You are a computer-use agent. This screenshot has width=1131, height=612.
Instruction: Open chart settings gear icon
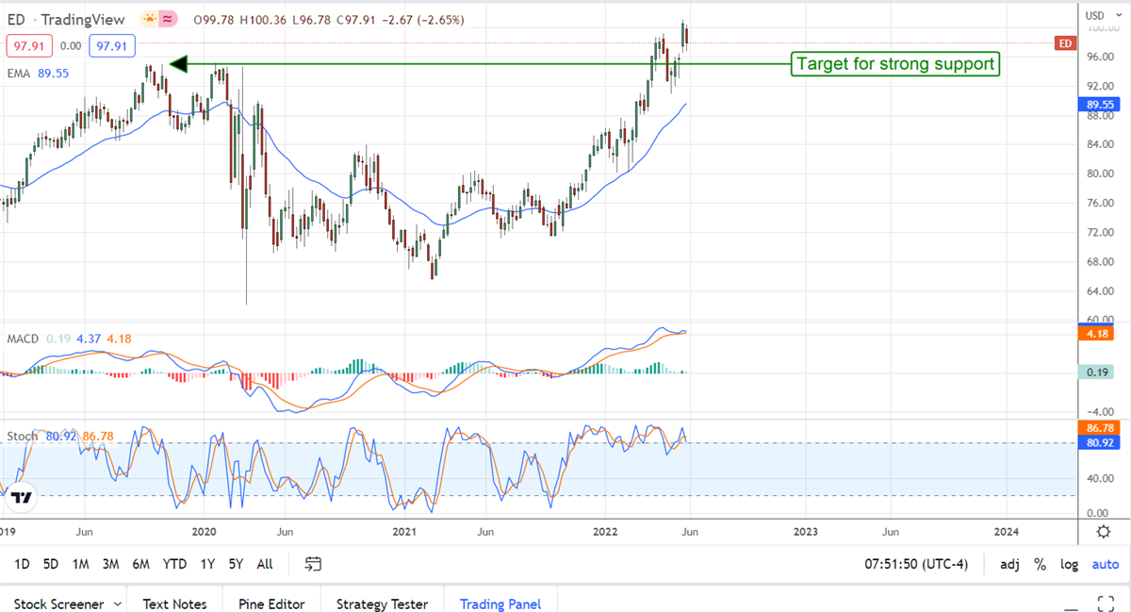coord(1104,532)
